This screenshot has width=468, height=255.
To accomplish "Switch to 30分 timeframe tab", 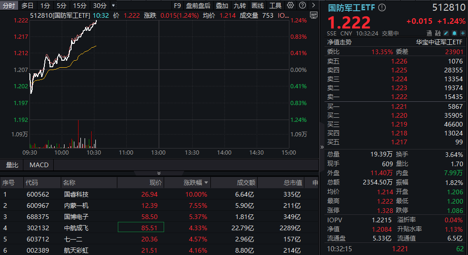I will (100, 5).
